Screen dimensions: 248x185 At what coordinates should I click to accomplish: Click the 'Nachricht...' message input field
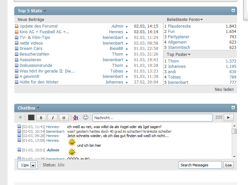click(x=152, y=117)
